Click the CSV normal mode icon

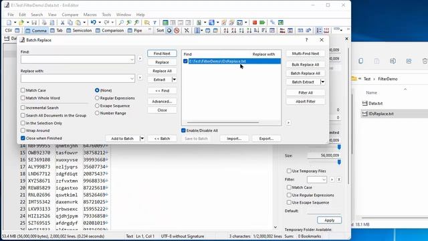pyautogui.click(x=17, y=31)
